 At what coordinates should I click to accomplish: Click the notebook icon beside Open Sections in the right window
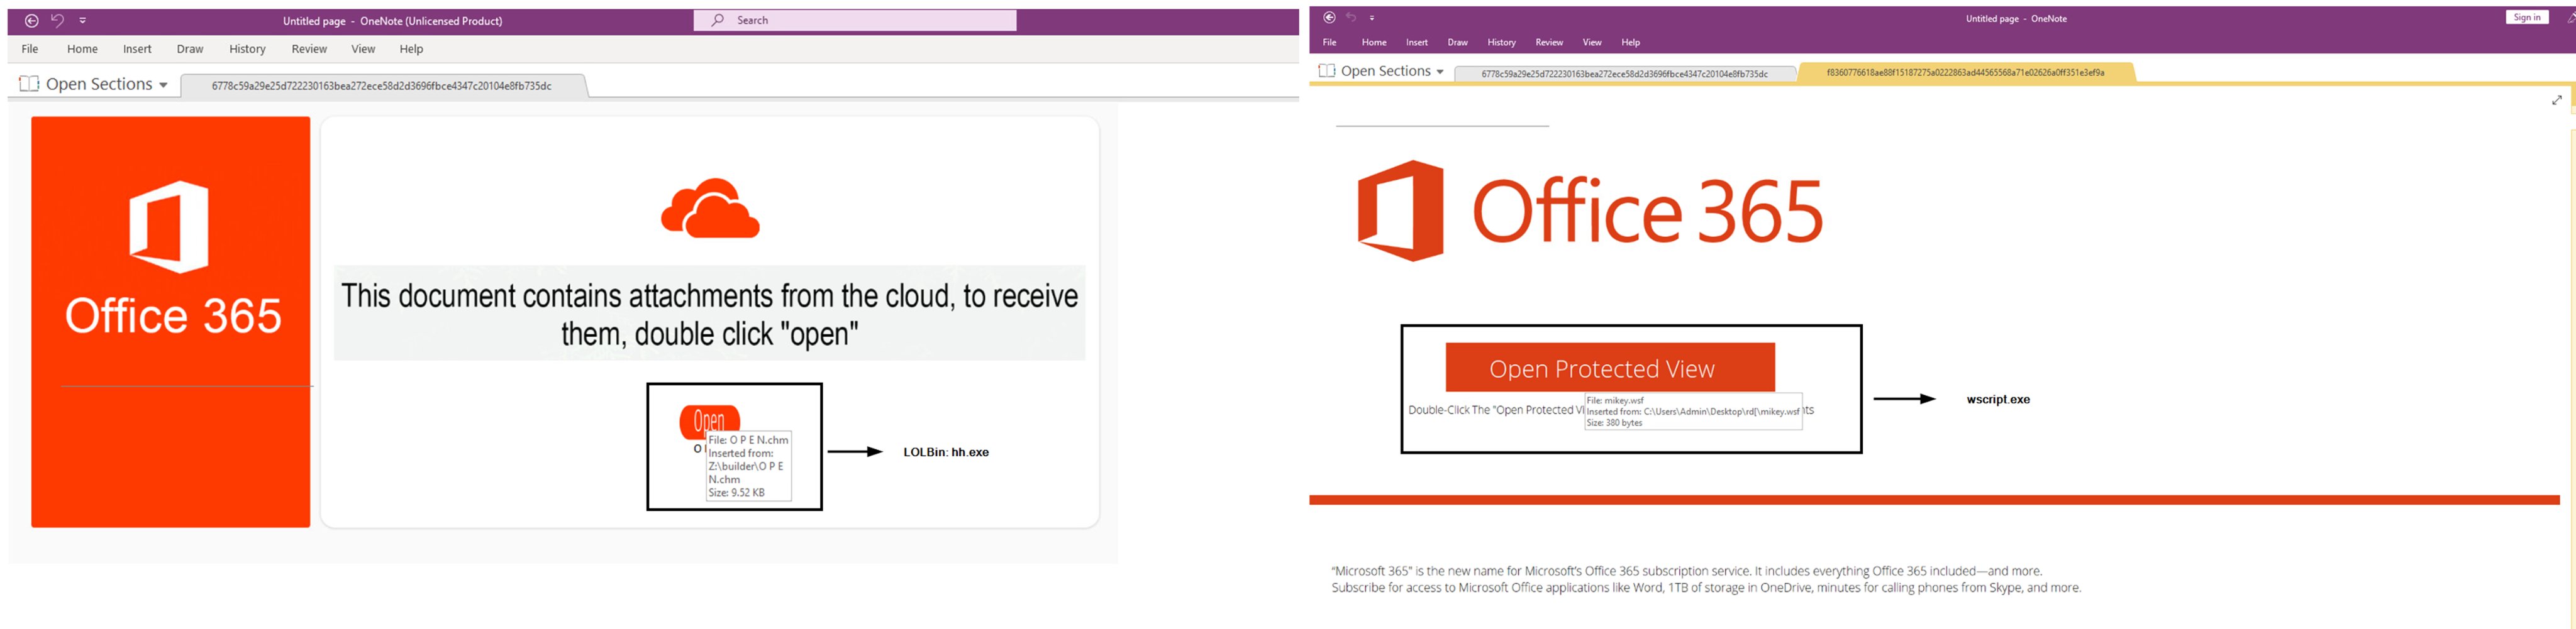point(1327,71)
